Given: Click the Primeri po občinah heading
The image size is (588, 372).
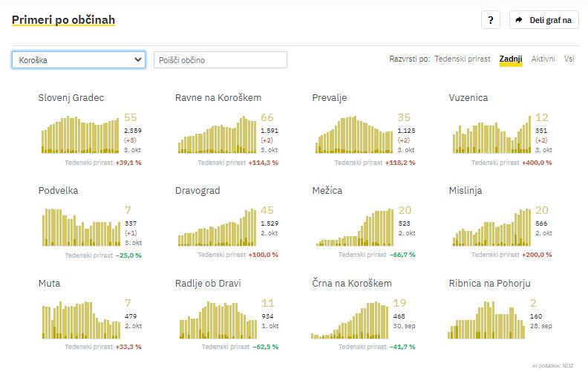Looking at the screenshot, I should coord(63,19).
